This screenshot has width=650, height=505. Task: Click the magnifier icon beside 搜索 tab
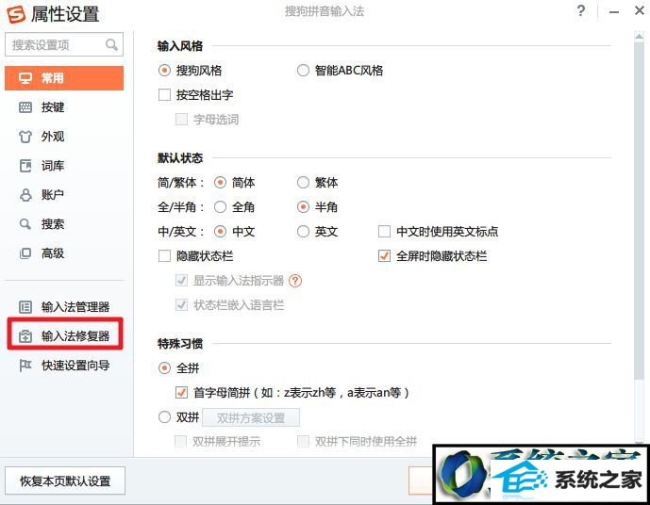(25, 224)
